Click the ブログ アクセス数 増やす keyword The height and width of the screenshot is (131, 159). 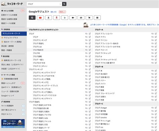pyautogui.click(x=105, y=63)
